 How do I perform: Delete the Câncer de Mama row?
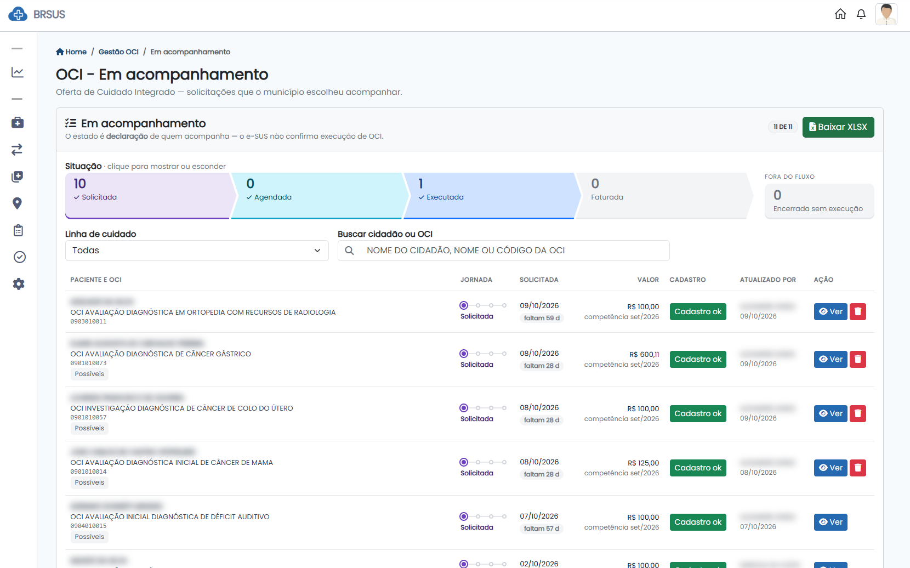(858, 468)
